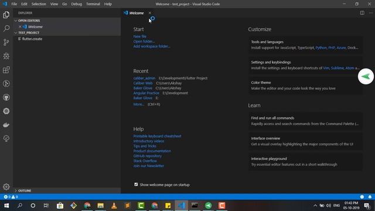Open the File menu
This screenshot has height=211, width=375.
pyautogui.click(x=14, y=4)
